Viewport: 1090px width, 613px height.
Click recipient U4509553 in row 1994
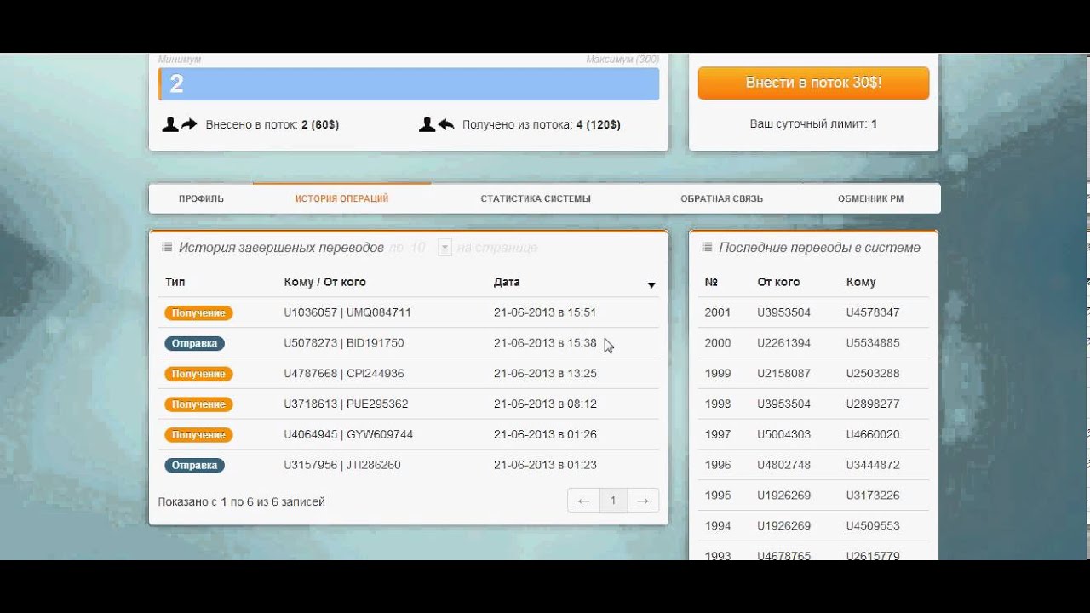tap(873, 526)
